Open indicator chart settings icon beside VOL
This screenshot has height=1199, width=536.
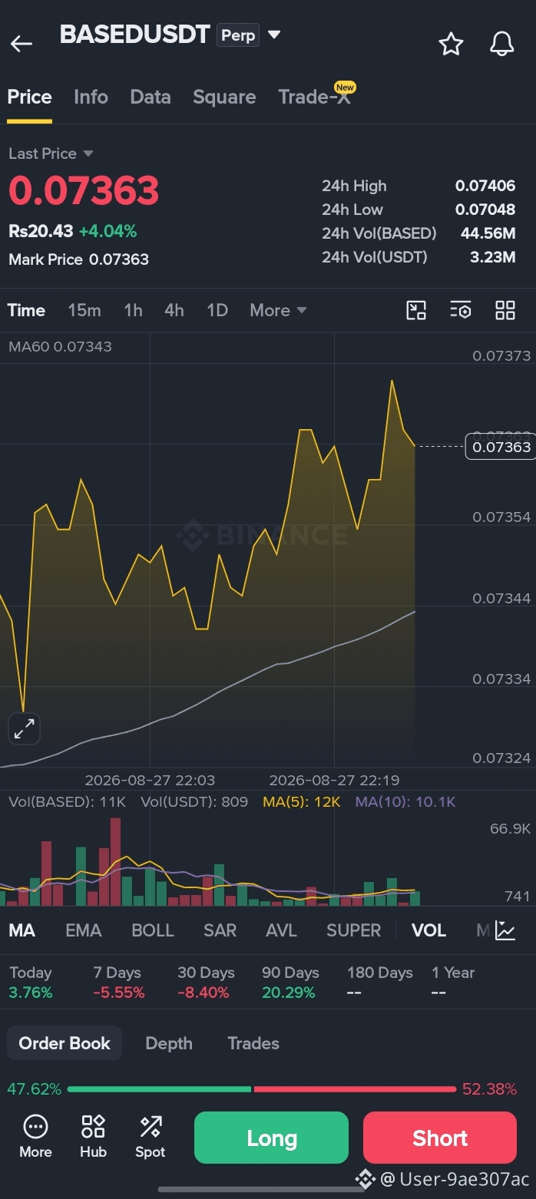pos(505,930)
